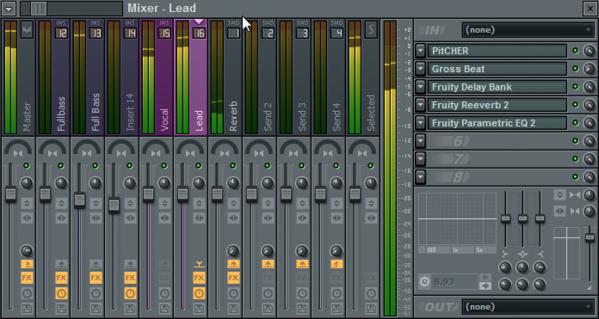The width and height of the screenshot is (599, 319).
Task: Open the OUT audio output dropdown
Action: tap(528, 307)
